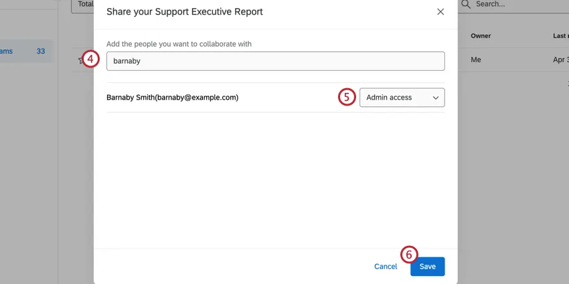This screenshot has height=284, width=569.
Task: Click the "Share your Support Executive Report" title
Action: 185,12
